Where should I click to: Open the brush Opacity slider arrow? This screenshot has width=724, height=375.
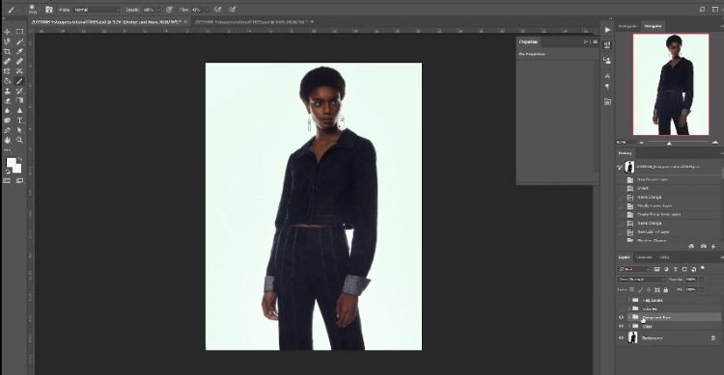(x=159, y=10)
